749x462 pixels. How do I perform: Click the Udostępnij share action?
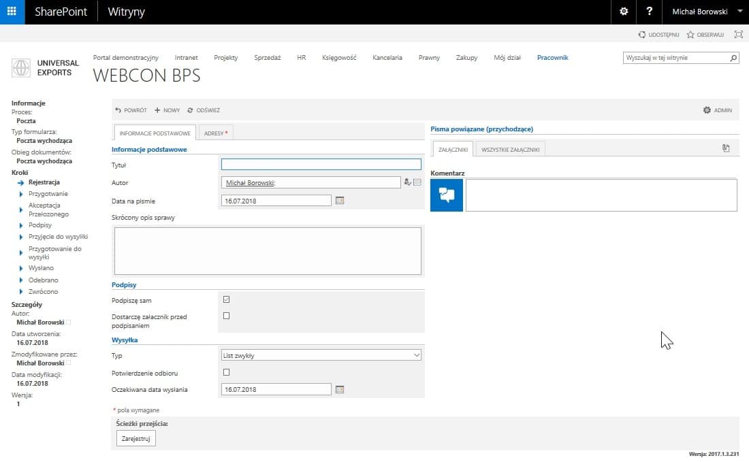(x=658, y=35)
